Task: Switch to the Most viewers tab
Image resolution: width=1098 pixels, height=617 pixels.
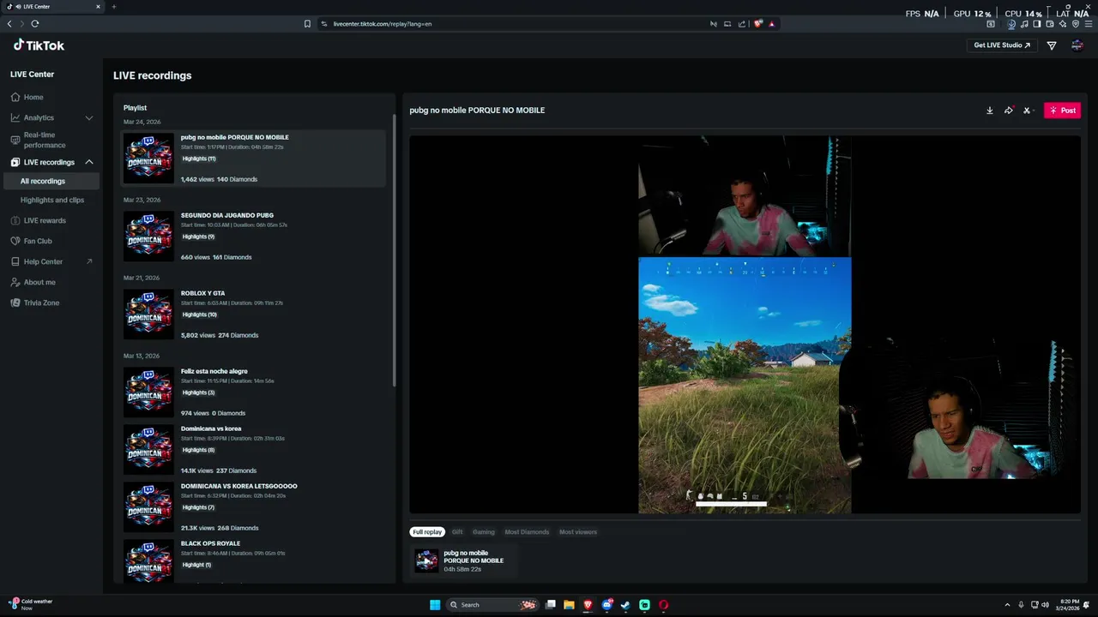Action: pyautogui.click(x=578, y=532)
